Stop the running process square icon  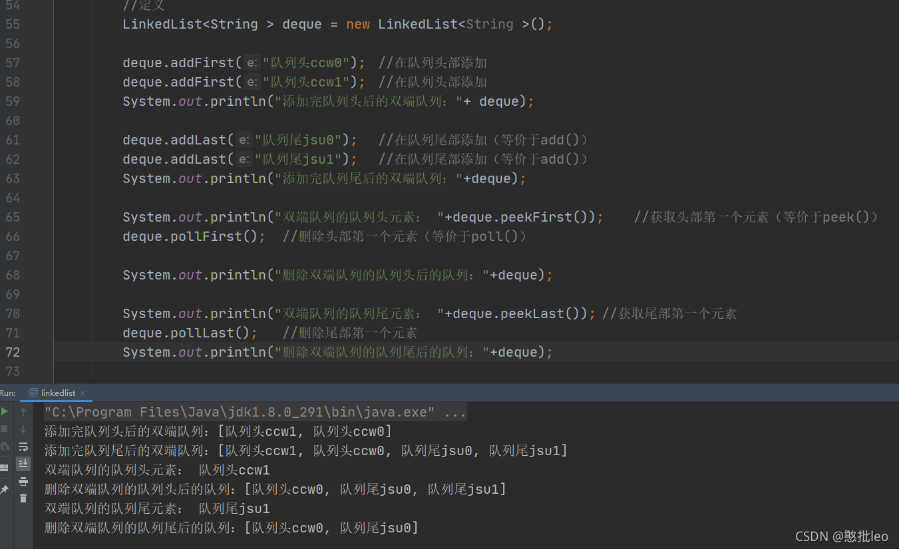5,429
